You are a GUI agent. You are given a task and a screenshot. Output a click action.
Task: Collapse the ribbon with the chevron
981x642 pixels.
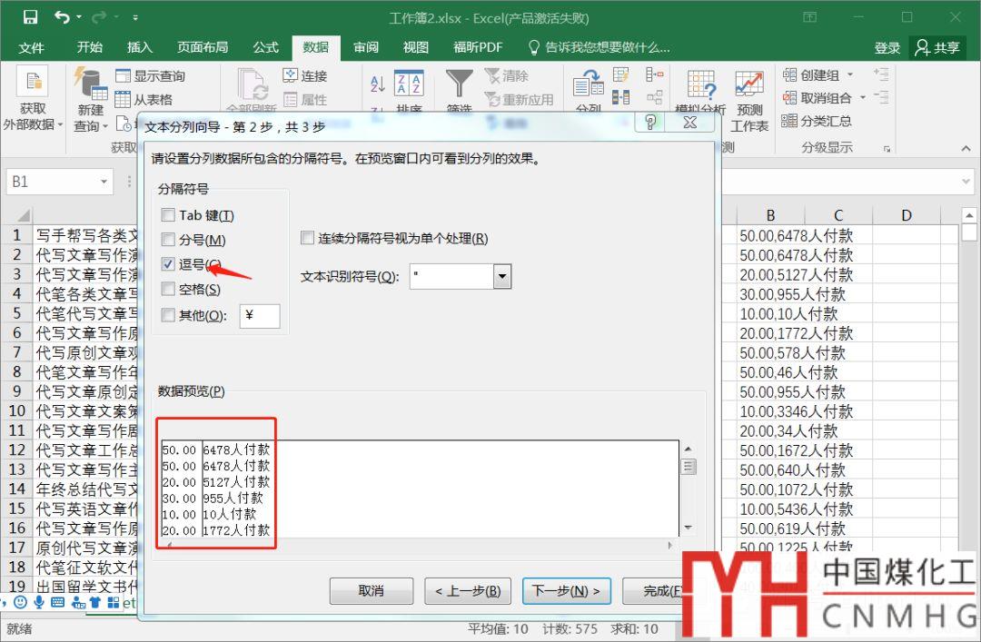coord(966,148)
